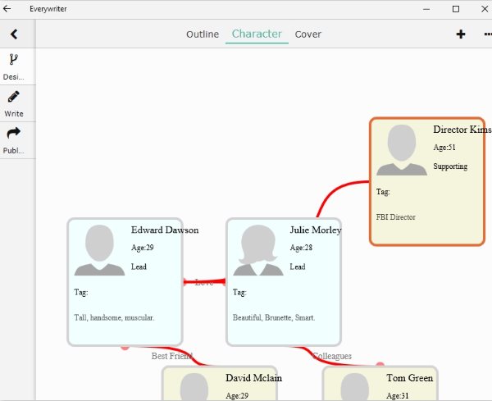
Task: Click the plus icon to add character
Action: tap(461, 34)
